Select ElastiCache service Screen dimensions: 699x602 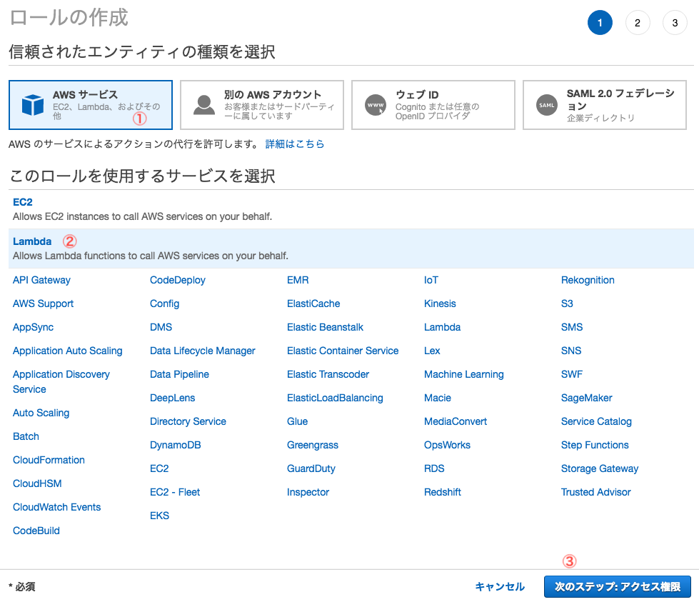pyautogui.click(x=313, y=303)
